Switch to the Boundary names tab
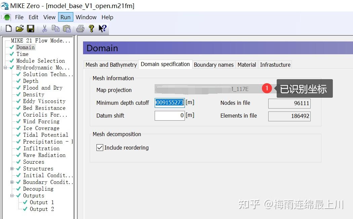 (x=213, y=65)
